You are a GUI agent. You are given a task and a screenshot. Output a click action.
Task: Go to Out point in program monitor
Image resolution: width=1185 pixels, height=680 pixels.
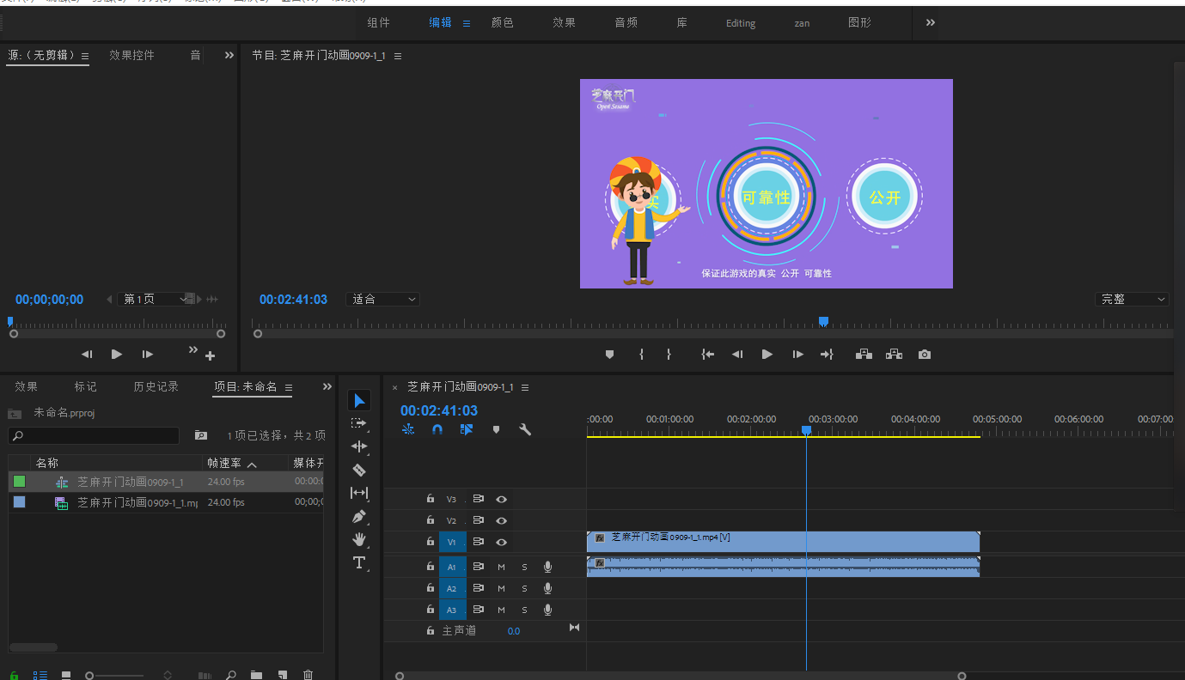(x=827, y=354)
